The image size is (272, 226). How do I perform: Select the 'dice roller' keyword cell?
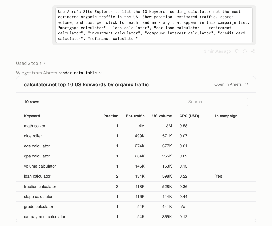pos(33,136)
